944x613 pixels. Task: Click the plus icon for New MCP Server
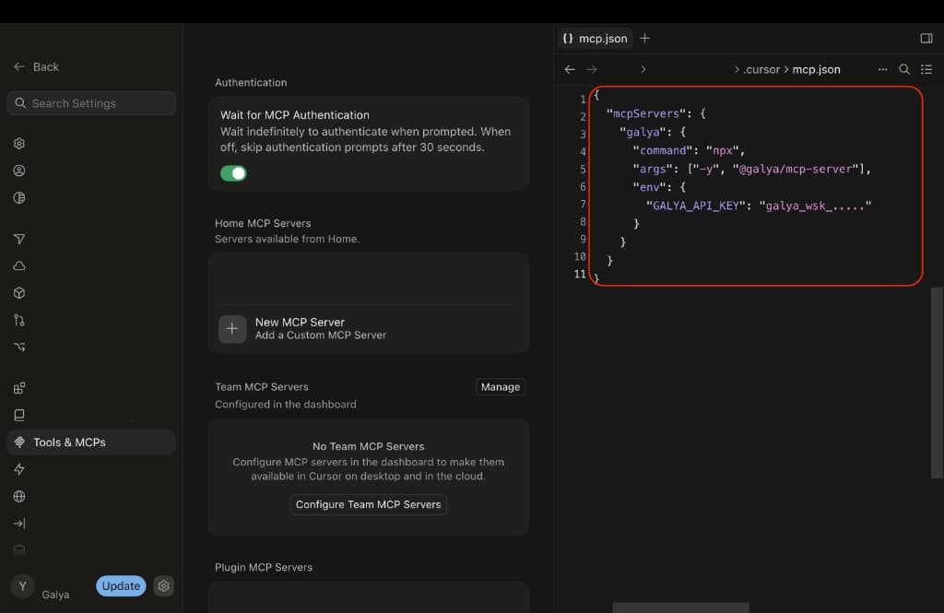coord(231,329)
